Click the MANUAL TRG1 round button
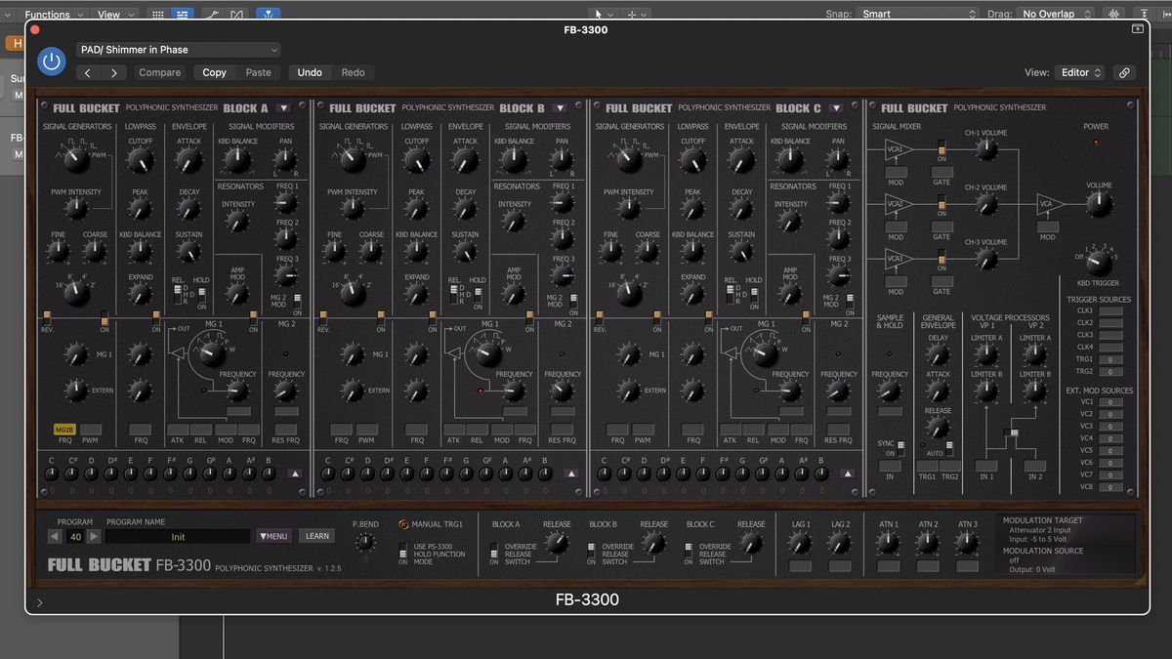 pos(403,524)
